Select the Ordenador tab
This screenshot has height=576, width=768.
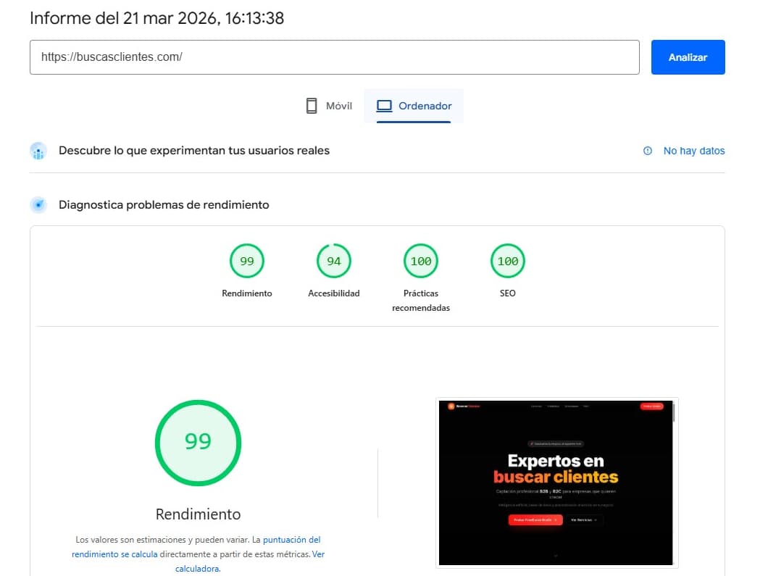pyautogui.click(x=414, y=106)
